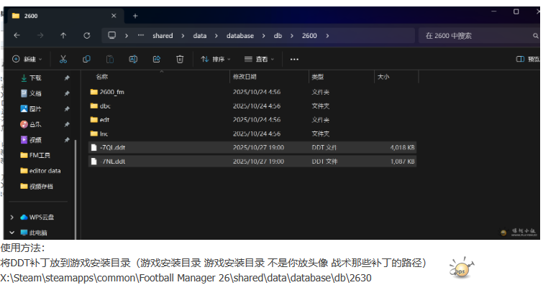
Task: Open the address bar ellipsis for hidden path
Action: click(x=140, y=35)
